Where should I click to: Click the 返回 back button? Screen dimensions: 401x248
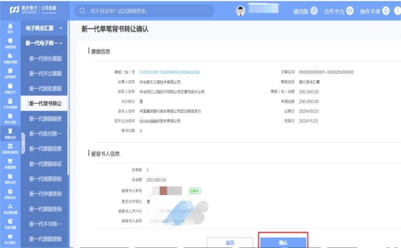[229, 243]
